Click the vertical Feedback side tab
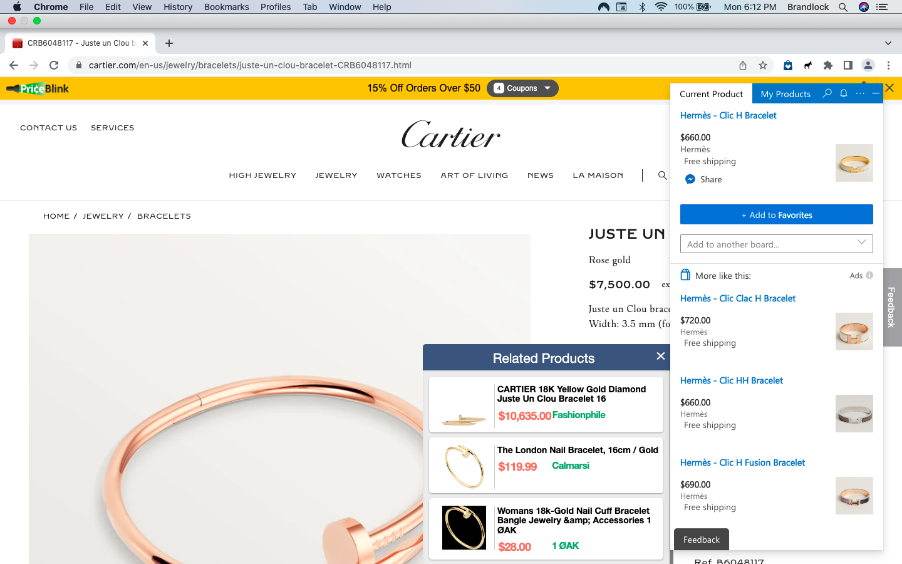The height and width of the screenshot is (564, 902). [892, 307]
